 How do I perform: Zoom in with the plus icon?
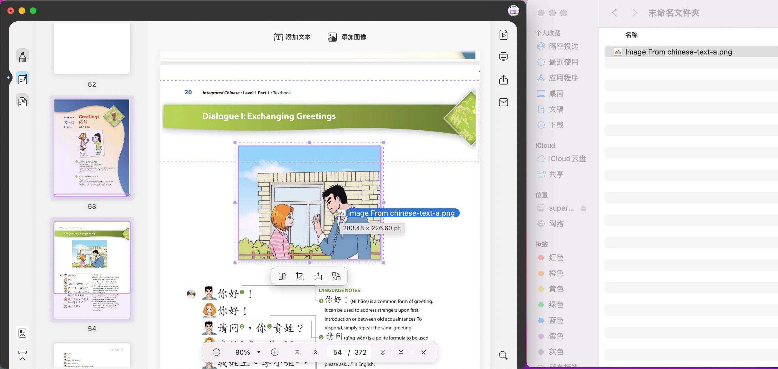click(274, 352)
